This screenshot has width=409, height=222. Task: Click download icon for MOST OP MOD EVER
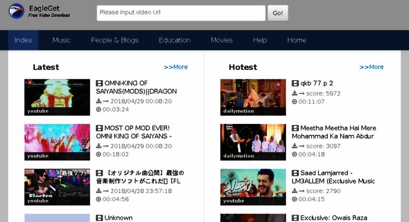98,146
